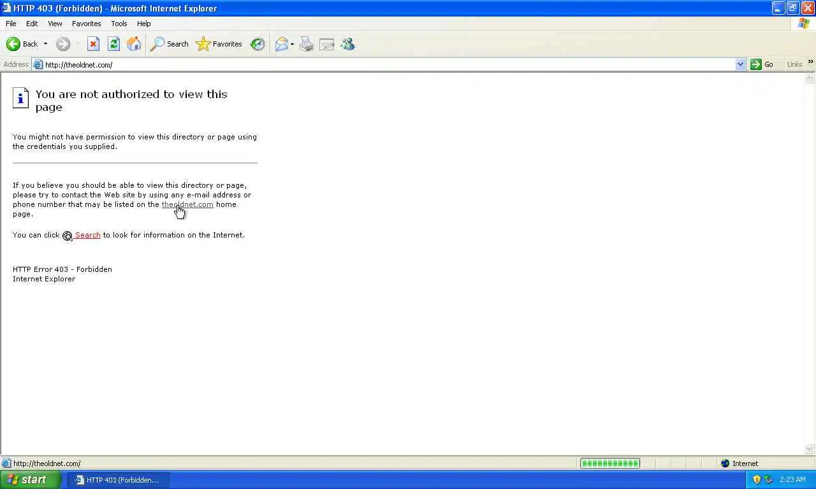This screenshot has height=489, width=816.
Task: Stop page loading with the red X icon
Action: (93, 44)
